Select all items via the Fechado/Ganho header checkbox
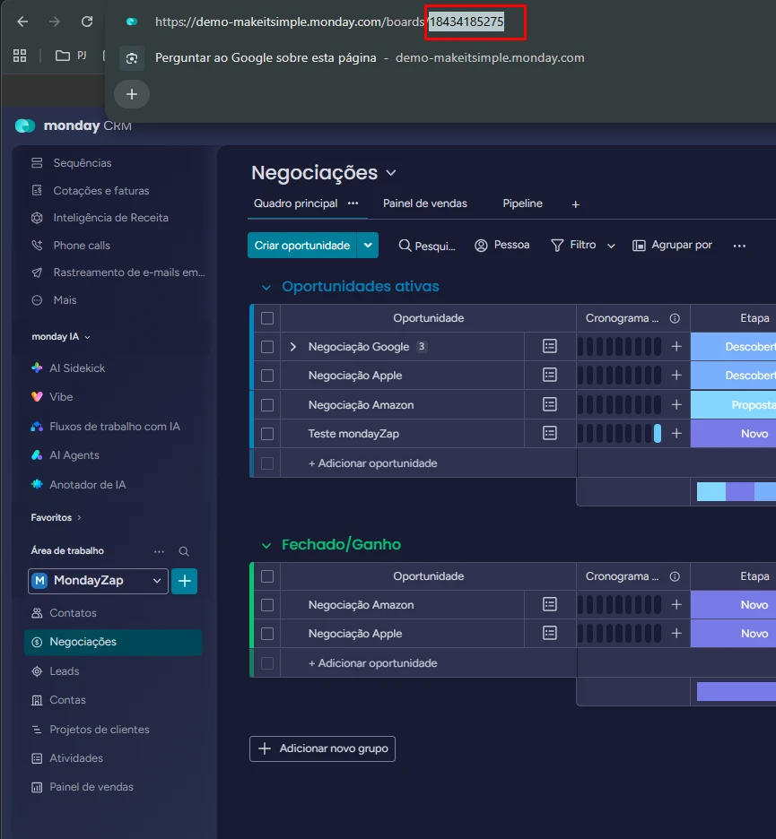Image resolution: width=776 pixels, height=839 pixels. coord(267,576)
